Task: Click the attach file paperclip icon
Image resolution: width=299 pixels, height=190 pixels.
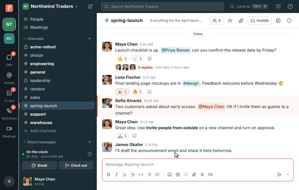Action: (194, 174)
